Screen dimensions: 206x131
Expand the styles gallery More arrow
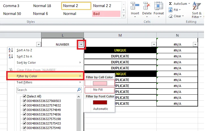[124, 15]
